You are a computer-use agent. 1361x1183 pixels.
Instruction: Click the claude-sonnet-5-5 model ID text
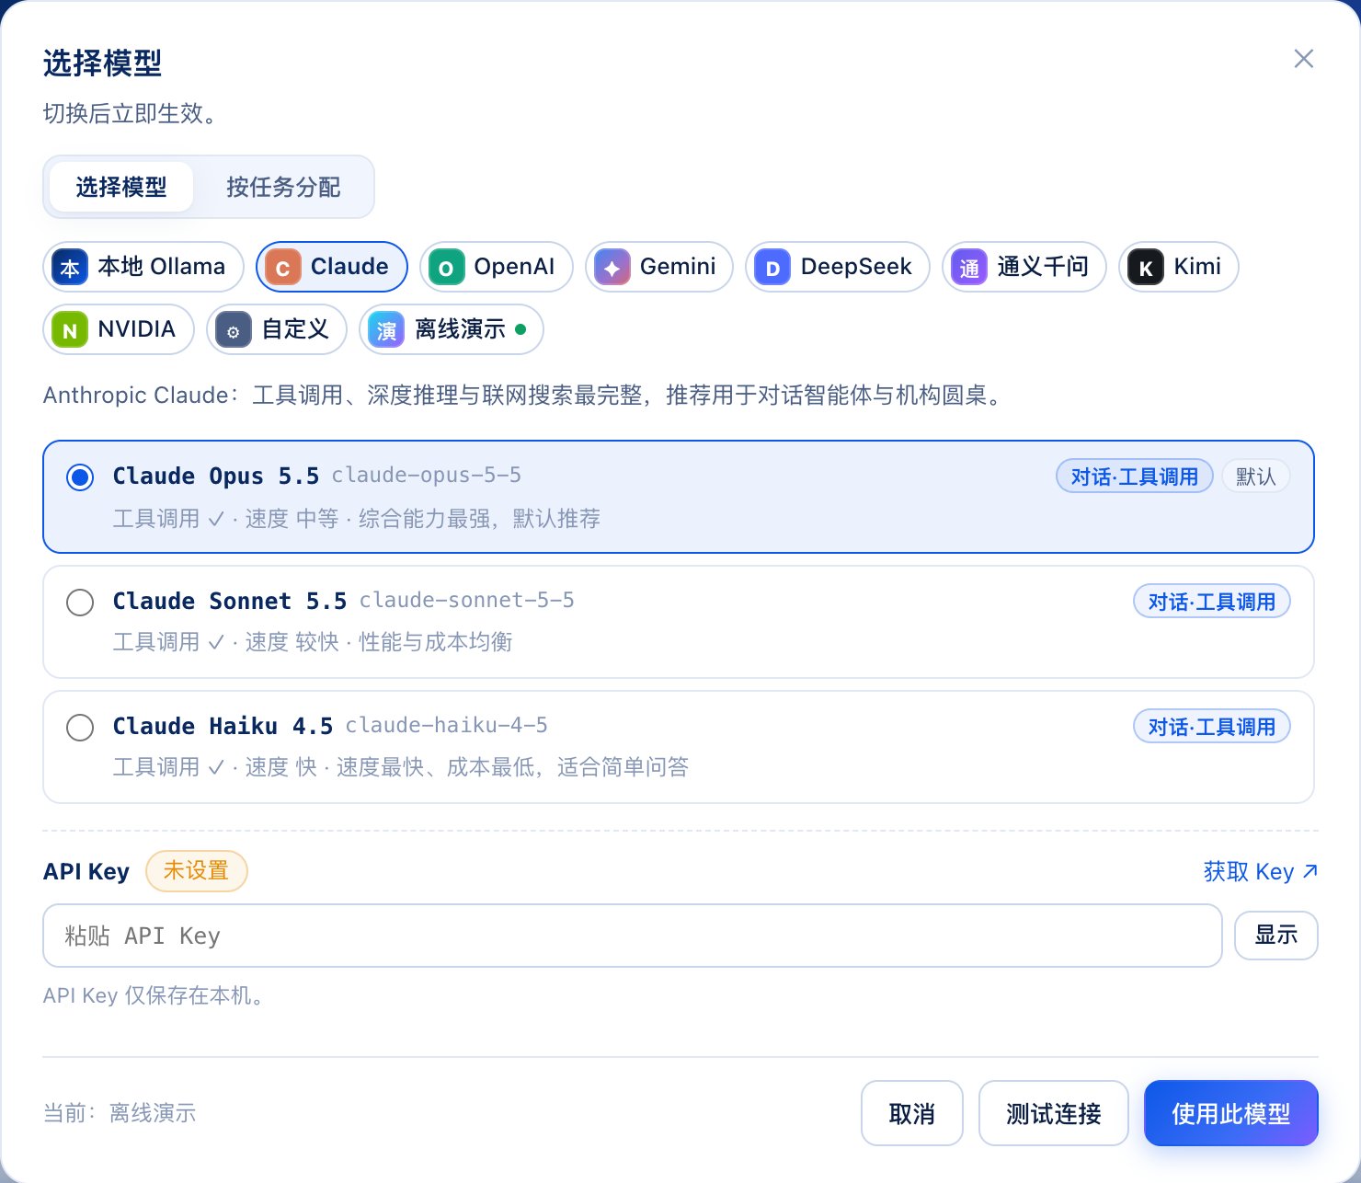(x=467, y=601)
